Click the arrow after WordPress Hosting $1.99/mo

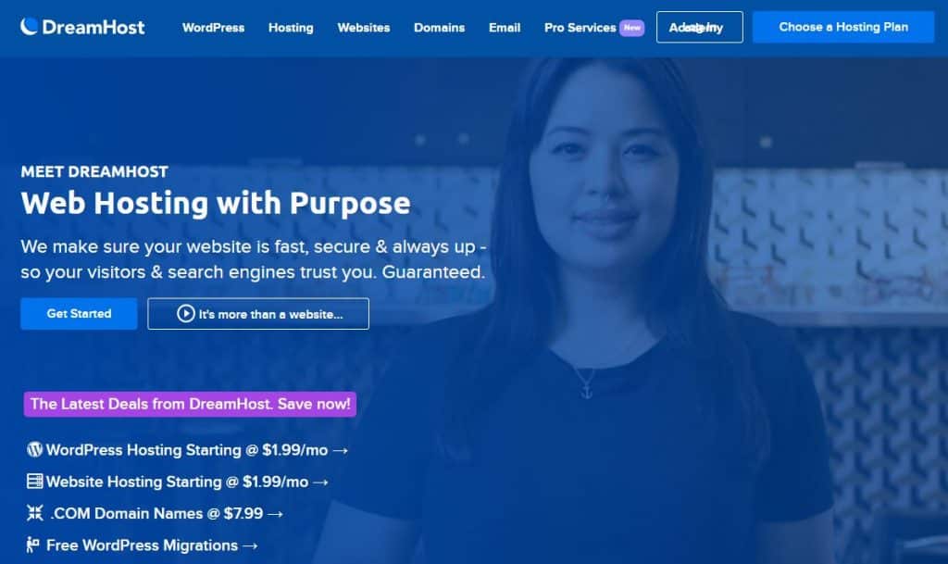tap(341, 450)
